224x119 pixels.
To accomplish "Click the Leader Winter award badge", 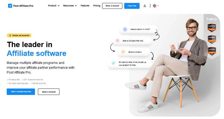I will [212, 39].
